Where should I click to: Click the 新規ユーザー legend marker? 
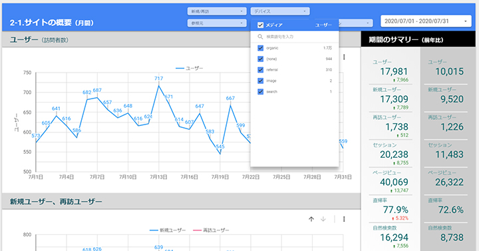[x=154, y=230]
